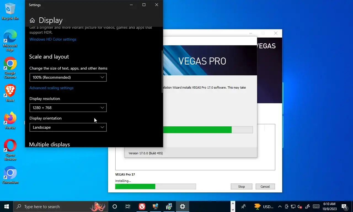Screen dimensions: 353x212
Task: Open Windows HD Color settings link
Action: pos(53,39)
